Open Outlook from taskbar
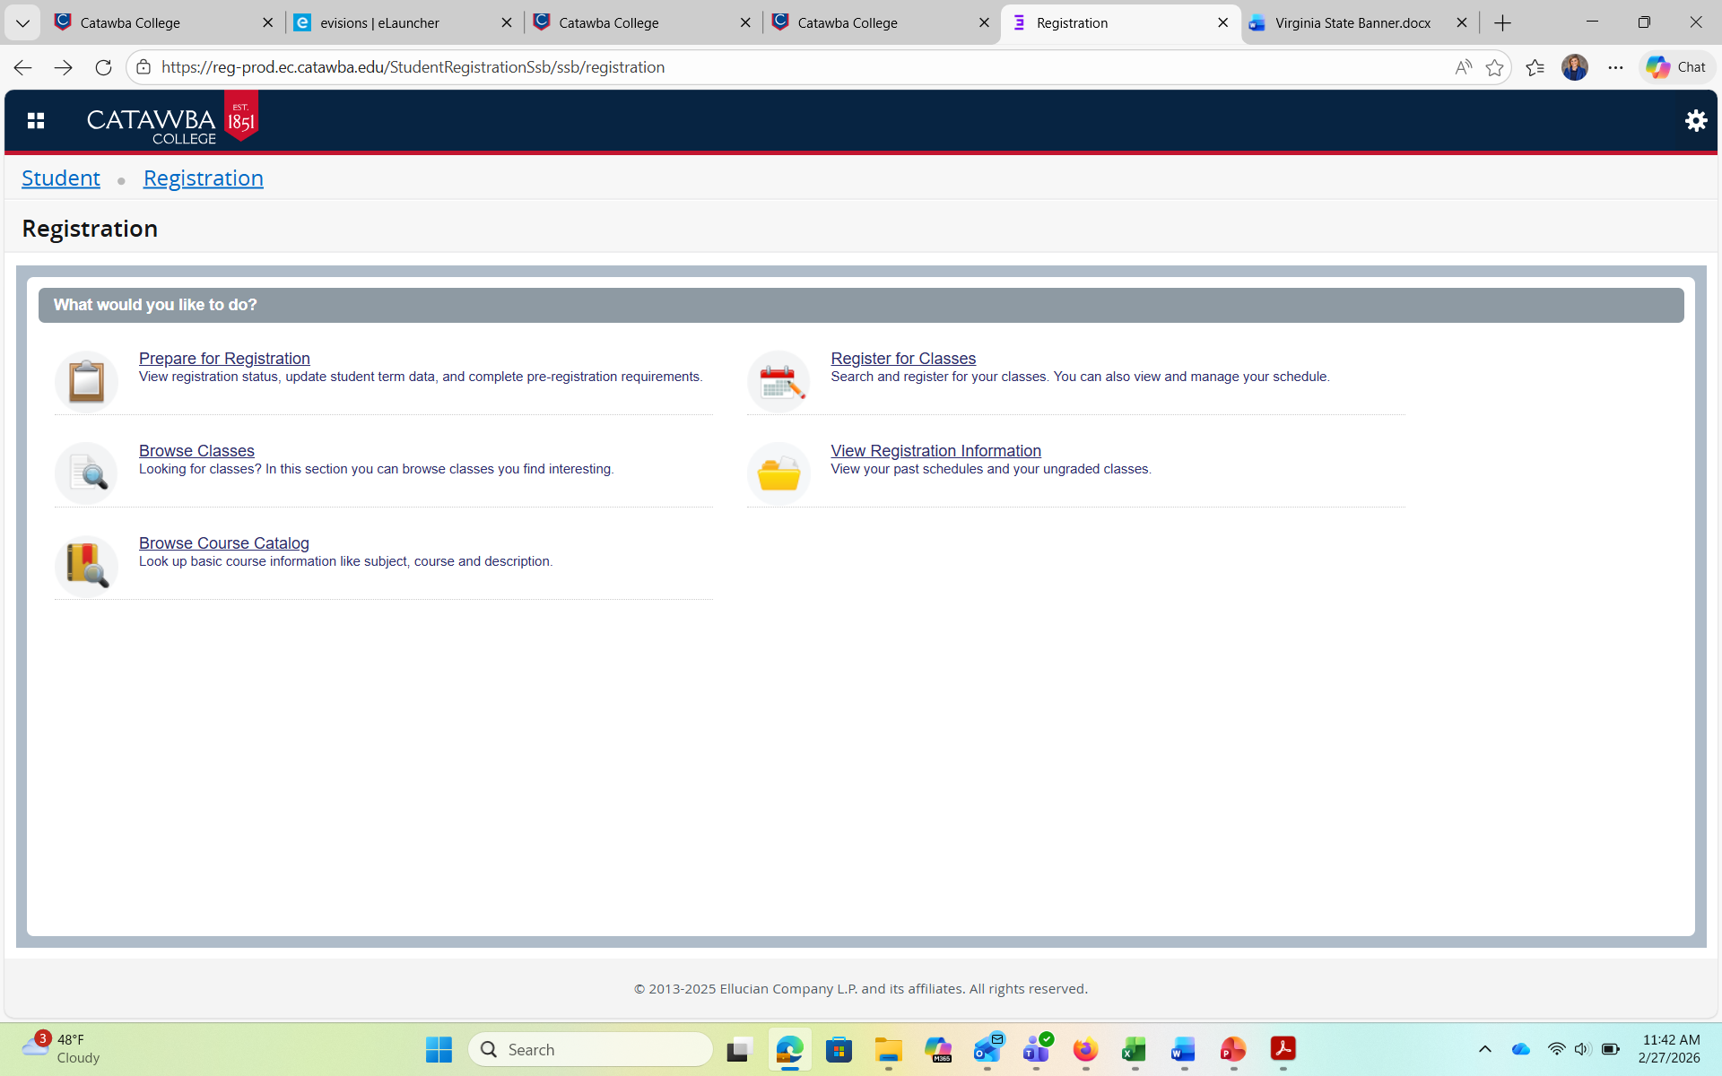The image size is (1722, 1076). 987,1049
